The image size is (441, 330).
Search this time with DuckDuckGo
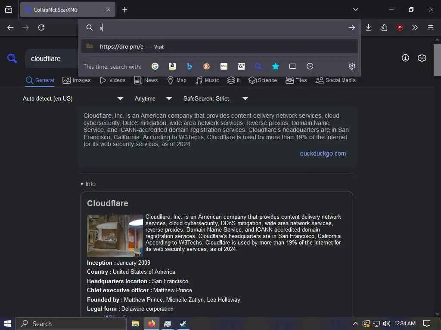[x=206, y=66]
